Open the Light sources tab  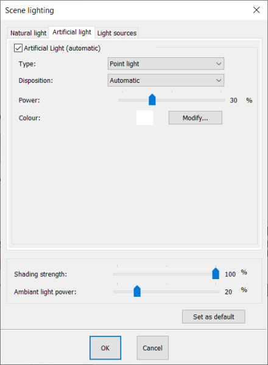117,33
